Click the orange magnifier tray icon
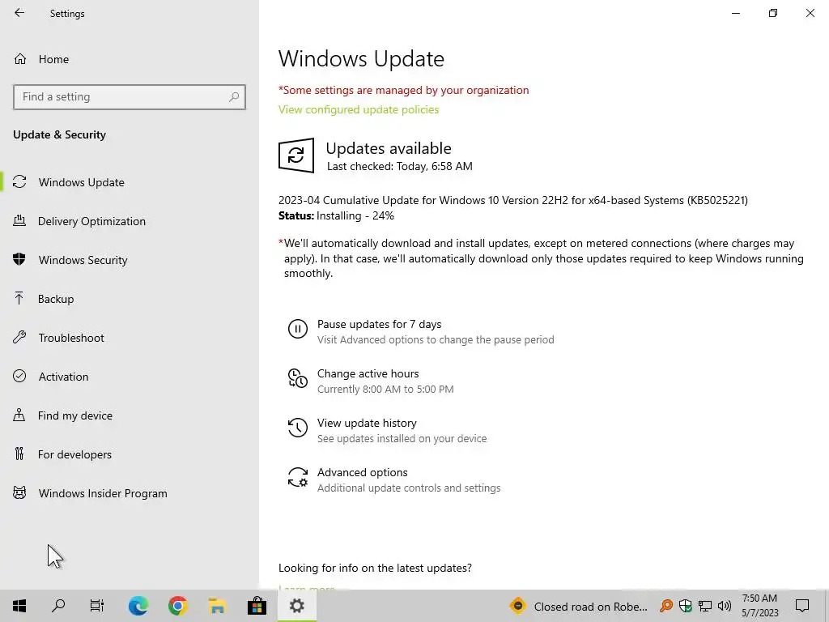 [666, 606]
